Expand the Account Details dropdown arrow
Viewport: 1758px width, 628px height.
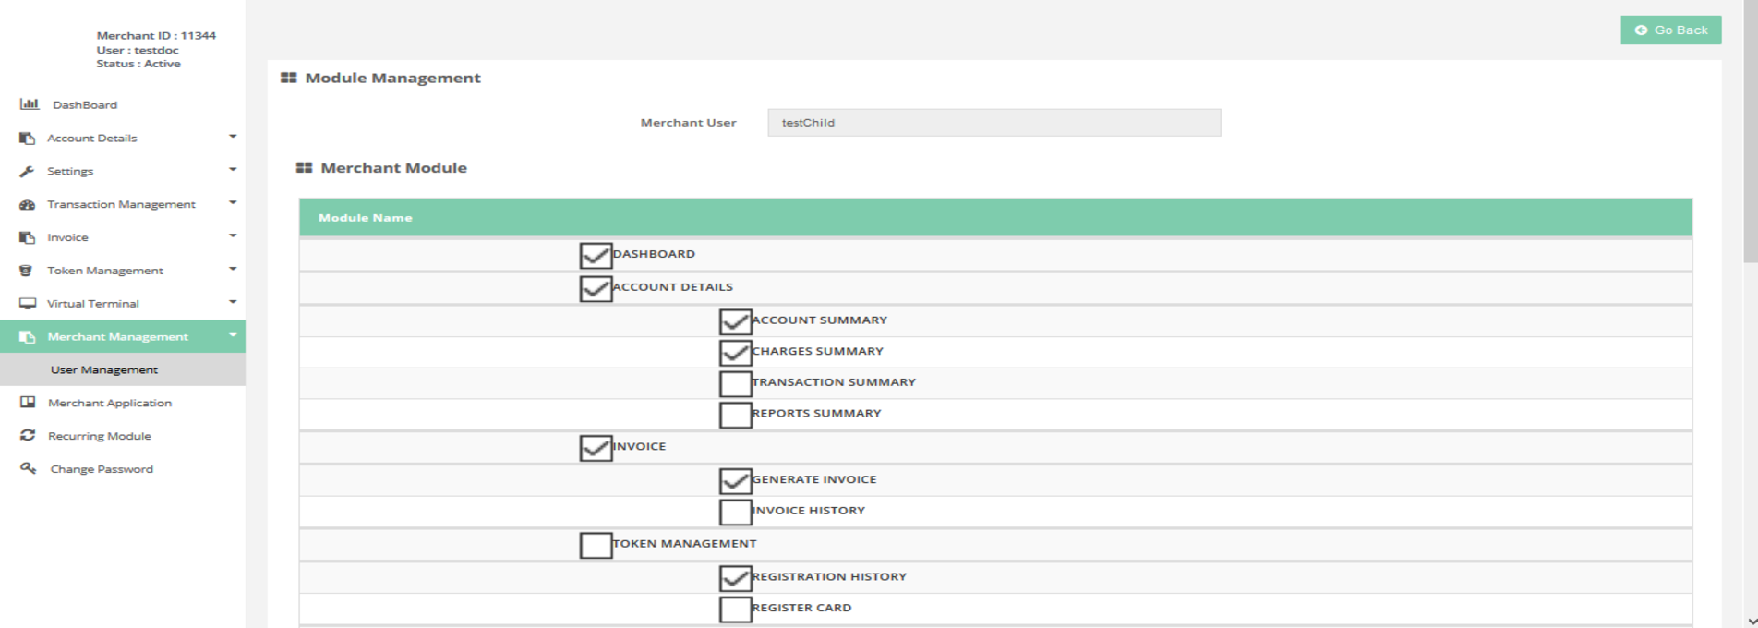[x=233, y=137]
